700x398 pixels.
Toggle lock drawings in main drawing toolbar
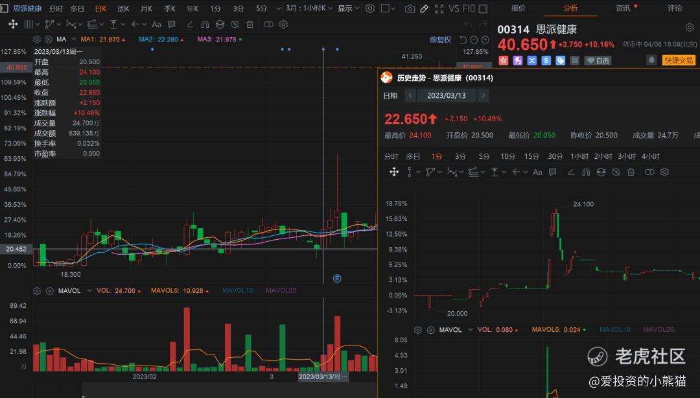point(220,25)
